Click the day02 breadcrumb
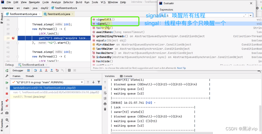 (x=44, y=8)
